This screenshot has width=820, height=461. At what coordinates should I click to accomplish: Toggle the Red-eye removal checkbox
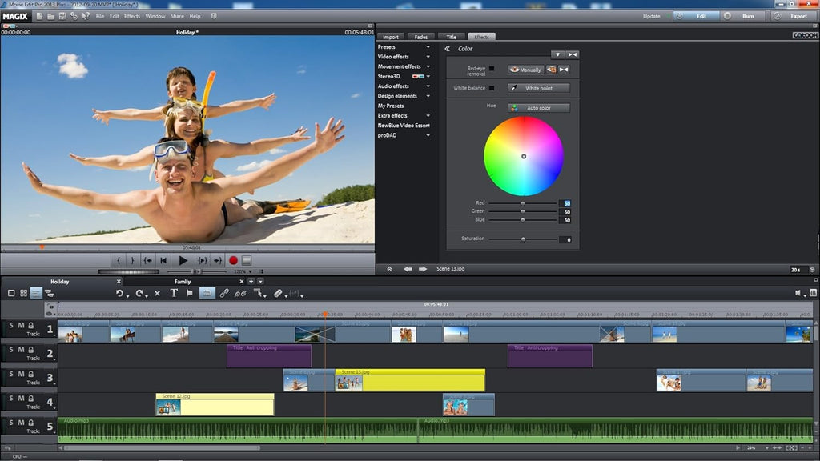tap(492, 69)
